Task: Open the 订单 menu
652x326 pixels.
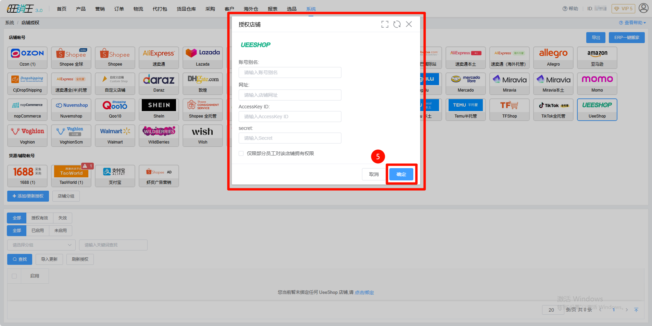Action: click(119, 9)
